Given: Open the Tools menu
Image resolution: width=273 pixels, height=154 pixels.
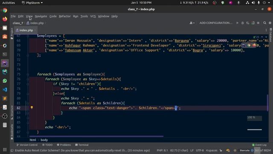Looking at the screenshot, I should pyautogui.click(x=84, y=16).
